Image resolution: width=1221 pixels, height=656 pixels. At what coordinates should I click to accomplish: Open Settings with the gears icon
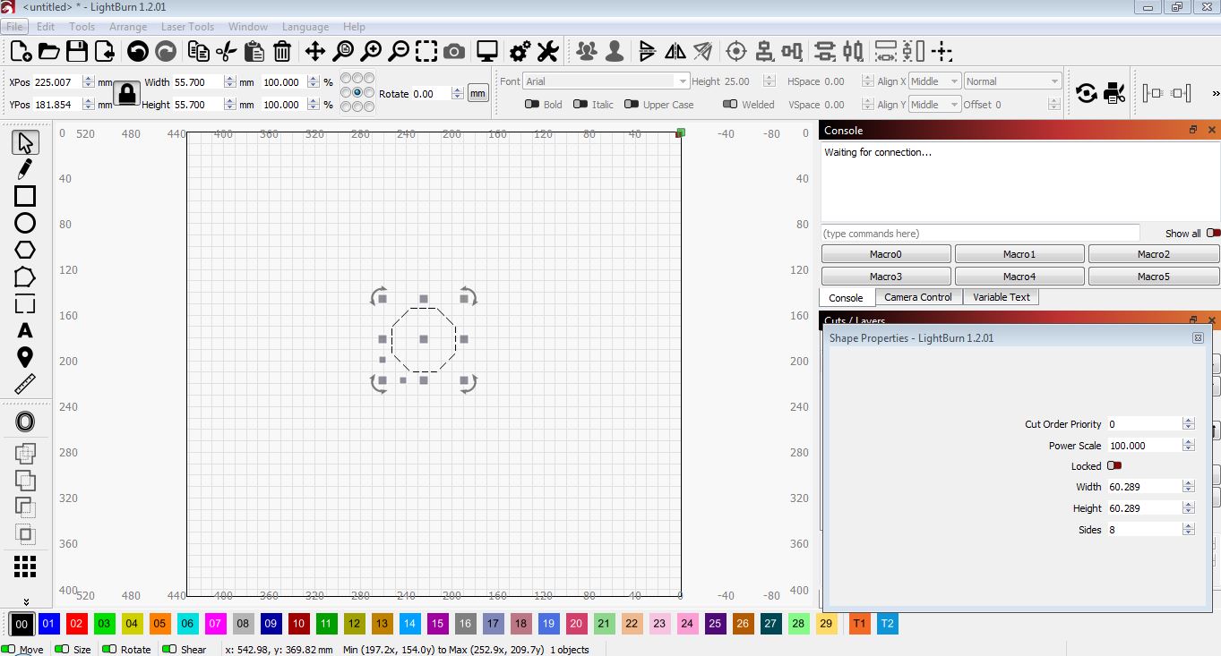(520, 51)
